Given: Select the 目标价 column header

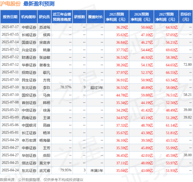Looking at the screenshot, I should click(x=186, y=17).
